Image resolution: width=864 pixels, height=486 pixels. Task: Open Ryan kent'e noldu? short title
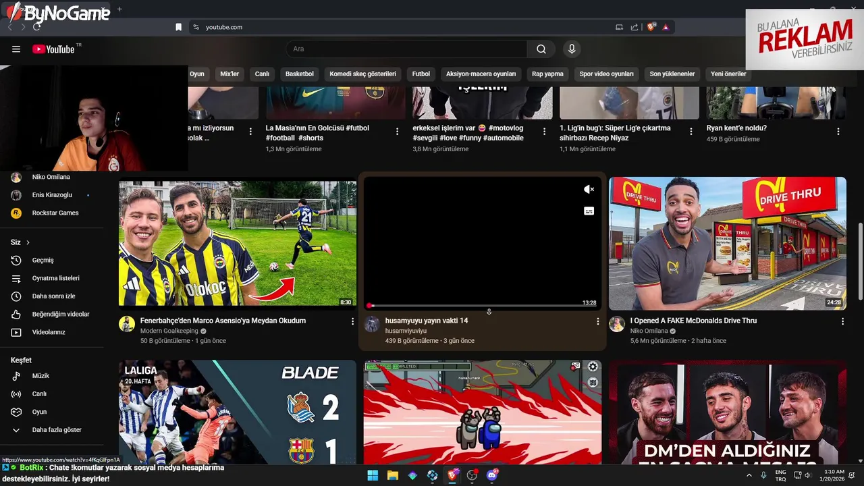tap(736, 128)
